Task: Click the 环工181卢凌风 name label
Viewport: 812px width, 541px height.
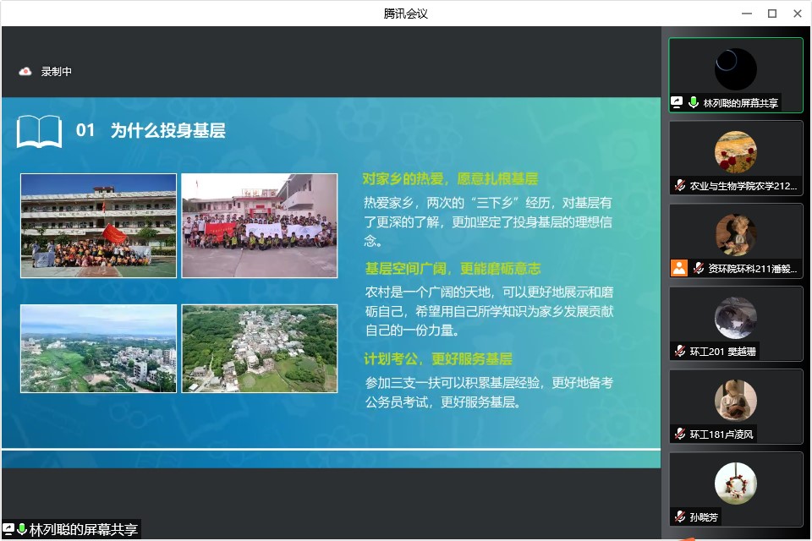Action: (x=721, y=434)
